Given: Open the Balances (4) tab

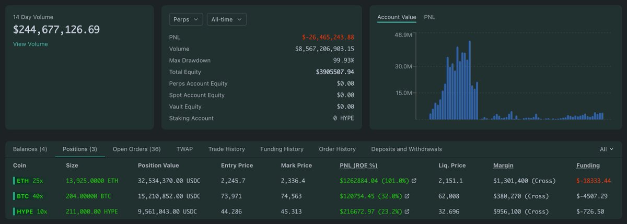Looking at the screenshot, I should tap(30, 149).
